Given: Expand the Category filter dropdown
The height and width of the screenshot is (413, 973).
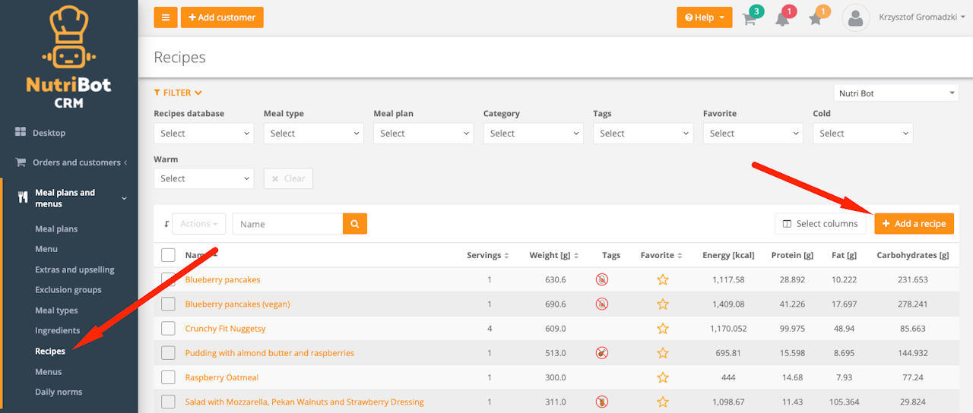Looking at the screenshot, I should click(x=533, y=134).
